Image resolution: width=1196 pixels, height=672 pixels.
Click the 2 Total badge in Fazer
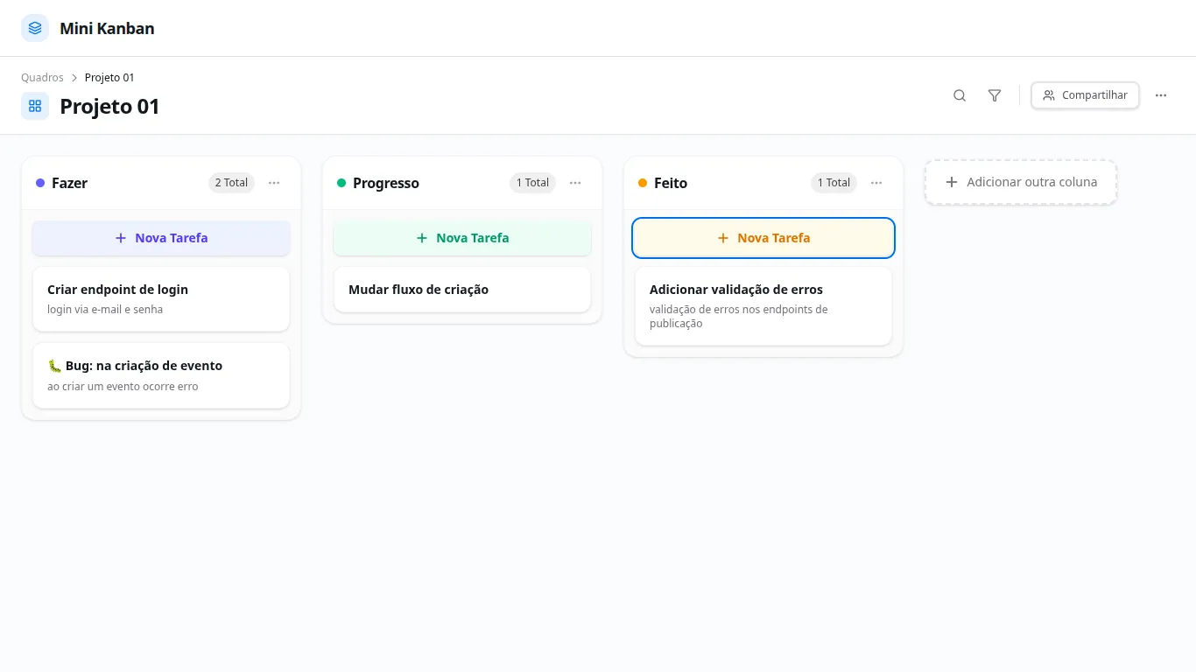(231, 183)
